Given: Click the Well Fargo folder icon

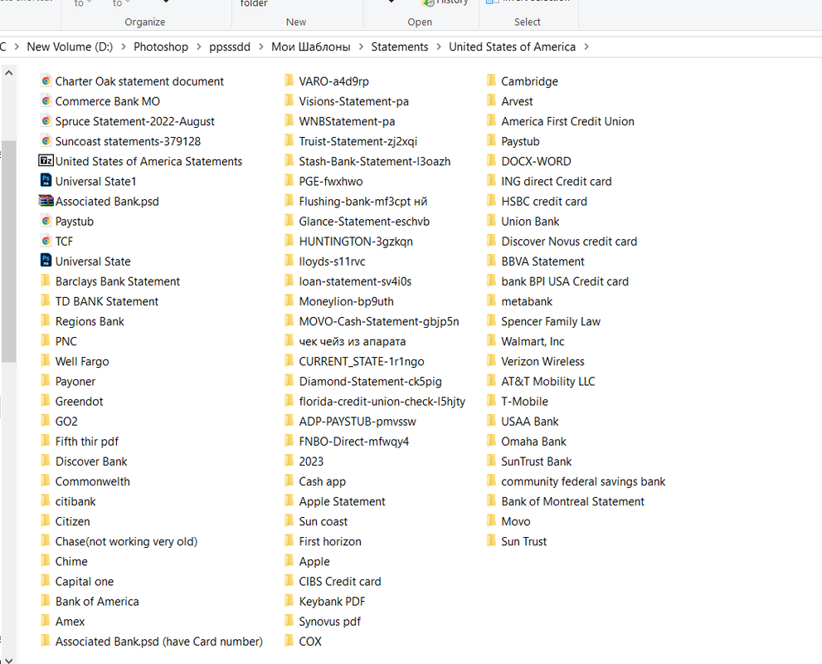Looking at the screenshot, I should point(46,360).
